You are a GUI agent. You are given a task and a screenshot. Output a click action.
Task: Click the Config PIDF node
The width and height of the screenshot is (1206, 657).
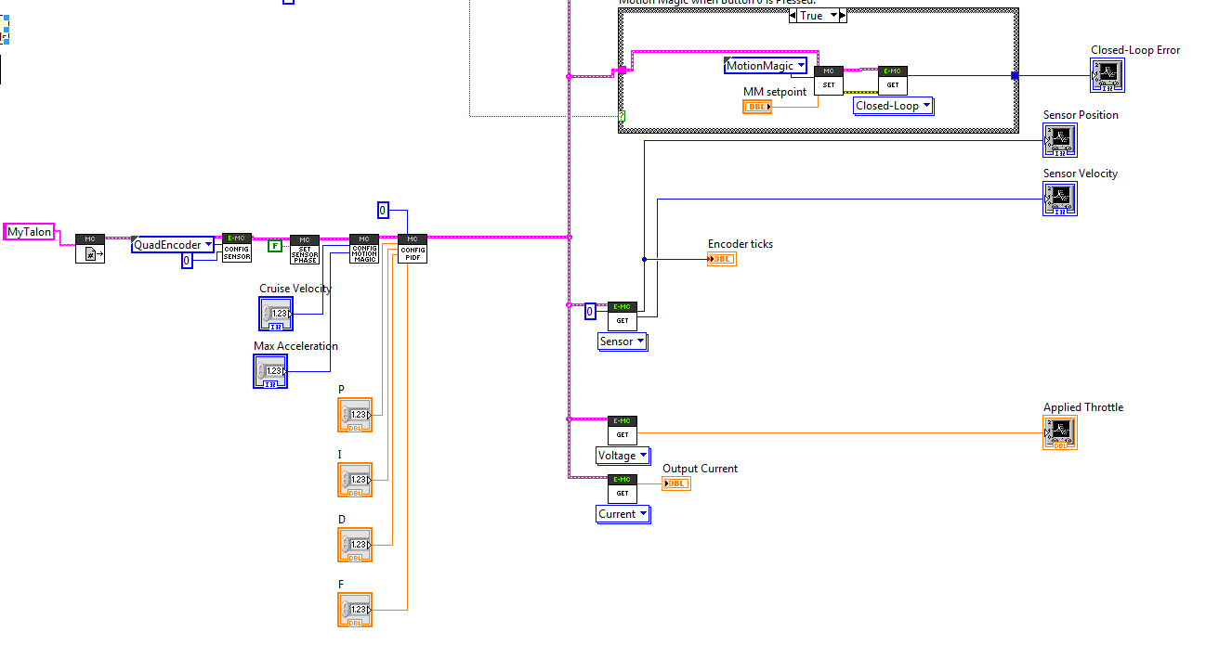point(412,246)
